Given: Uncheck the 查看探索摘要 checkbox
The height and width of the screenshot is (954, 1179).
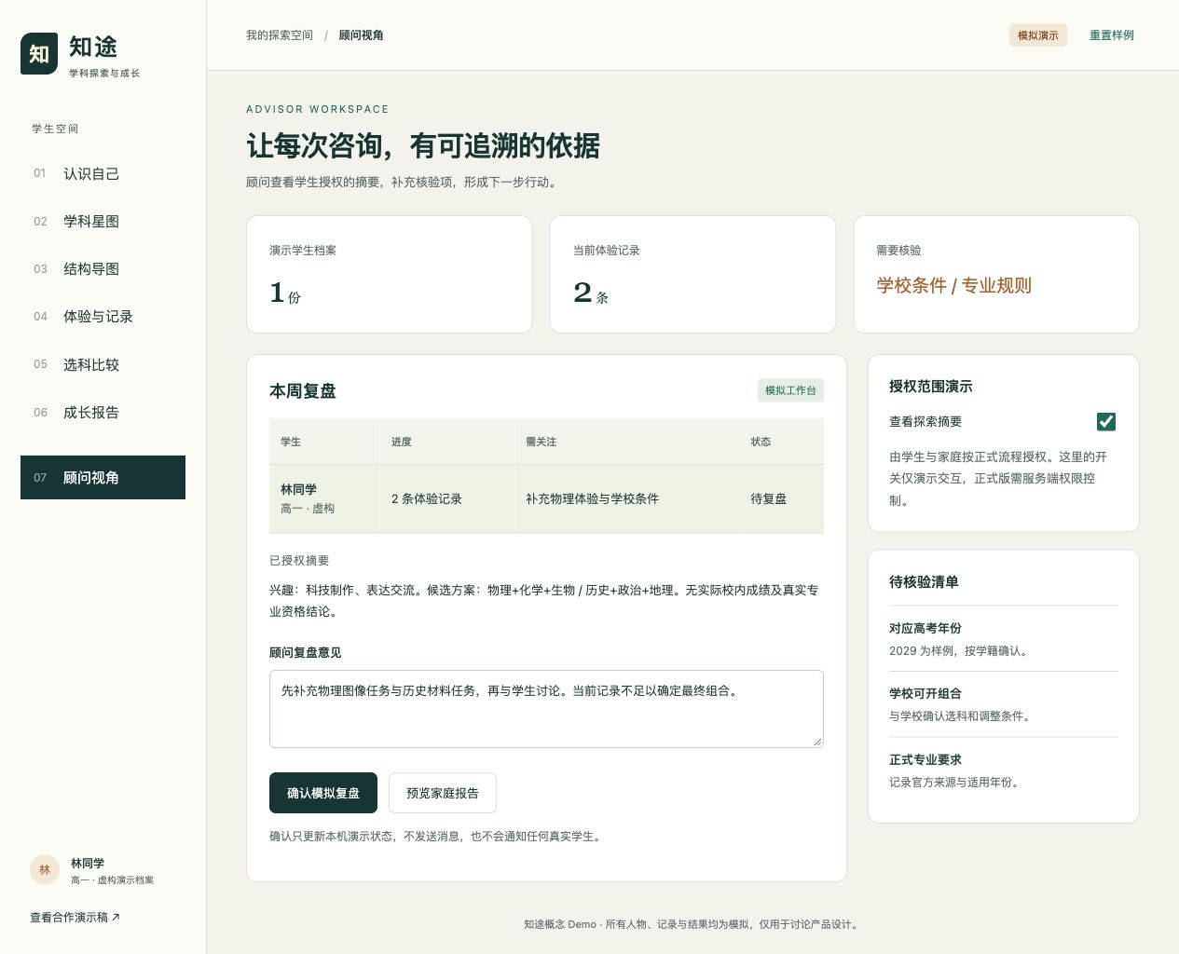Looking at the screenshot, I should tap(1106, 422).
